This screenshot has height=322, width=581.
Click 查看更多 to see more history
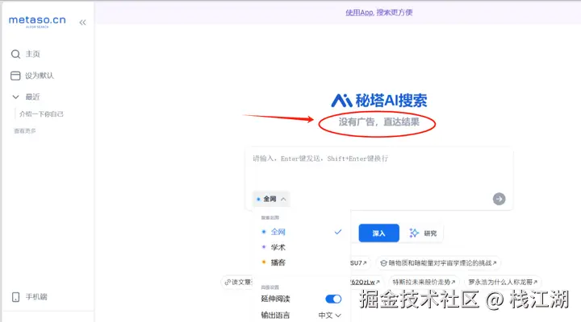click(25, 131)
